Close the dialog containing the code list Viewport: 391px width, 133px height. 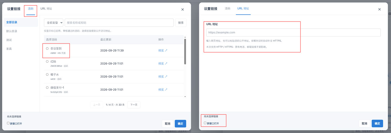[x=182, y=9]
